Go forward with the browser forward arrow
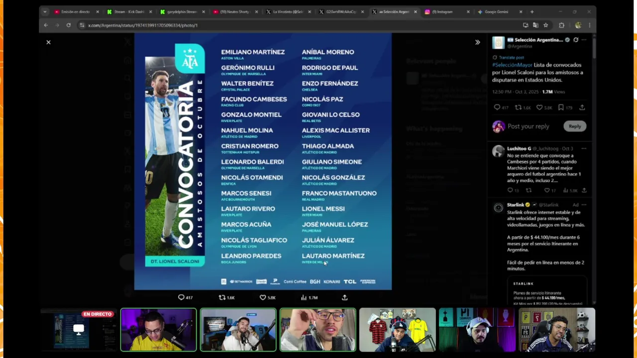 pyautogui.click(x=57, y=25)
